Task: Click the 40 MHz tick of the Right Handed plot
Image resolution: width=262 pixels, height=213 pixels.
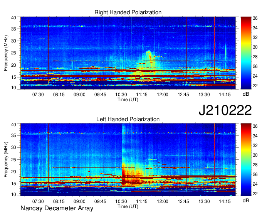Action: 13,18
